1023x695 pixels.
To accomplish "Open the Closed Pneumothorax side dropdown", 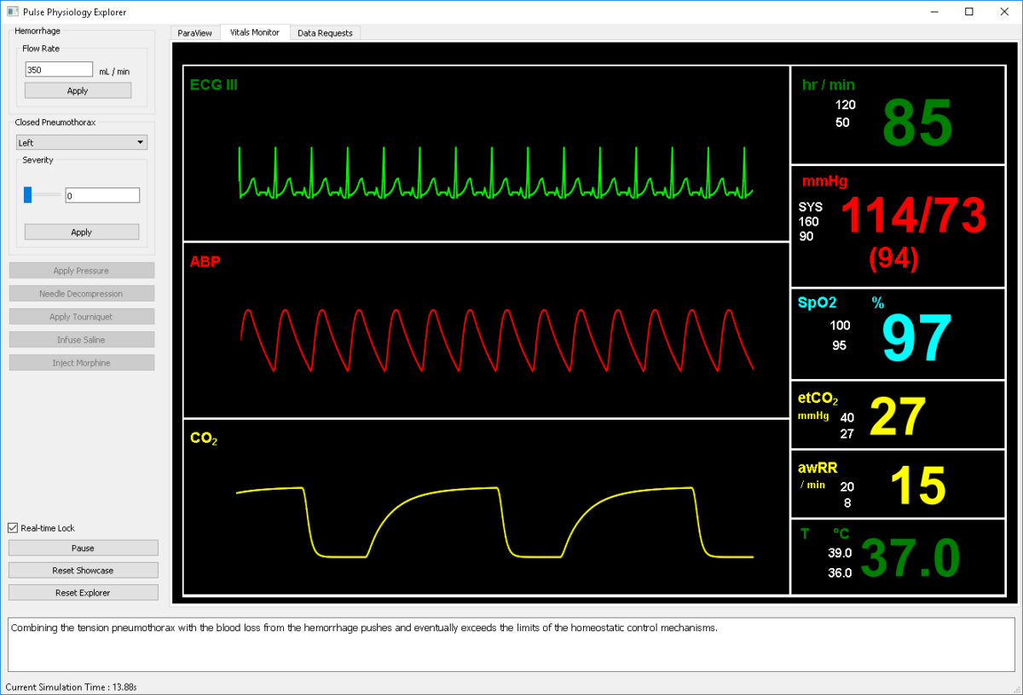I will [x=82, y=143].
